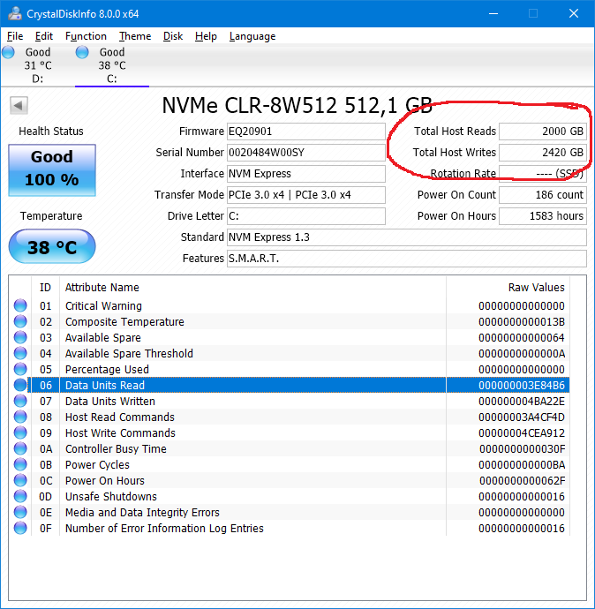Click the status orb beside Percentage Used
Image resolution: width=595 pixels, height=609 pixels.
[20, 370]
